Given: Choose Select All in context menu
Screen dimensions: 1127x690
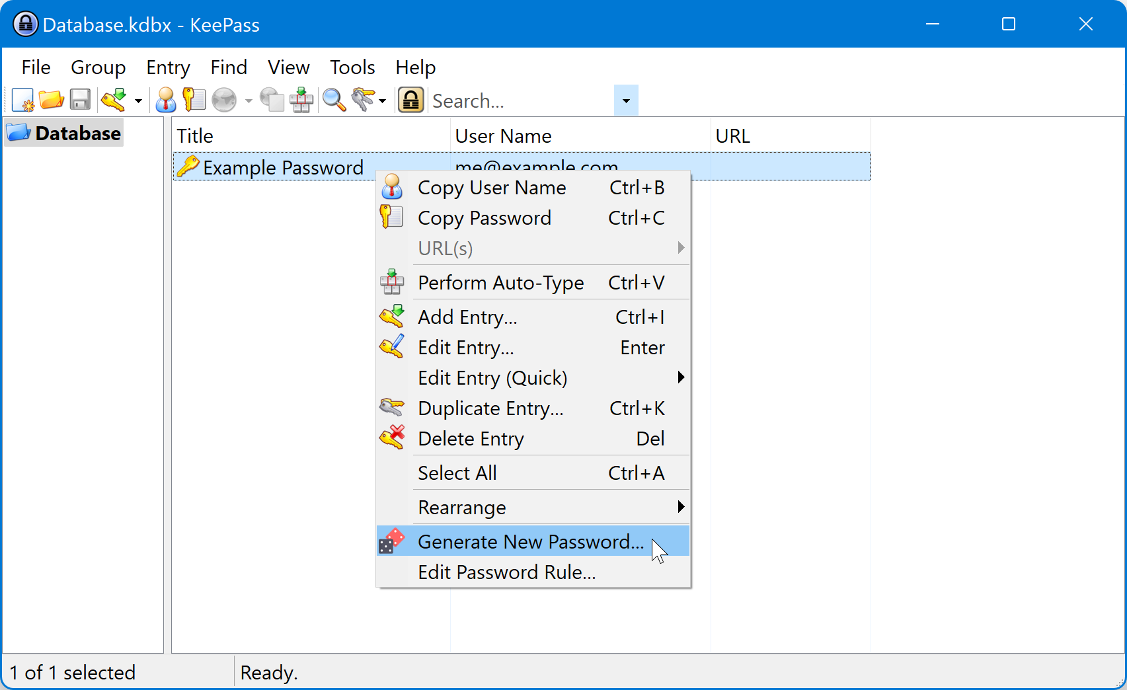Looking at the screenshot, I should tap(533, 473).
